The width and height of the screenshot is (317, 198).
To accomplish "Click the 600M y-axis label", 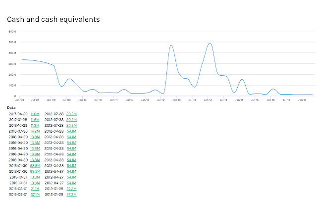I will [12, 31].
